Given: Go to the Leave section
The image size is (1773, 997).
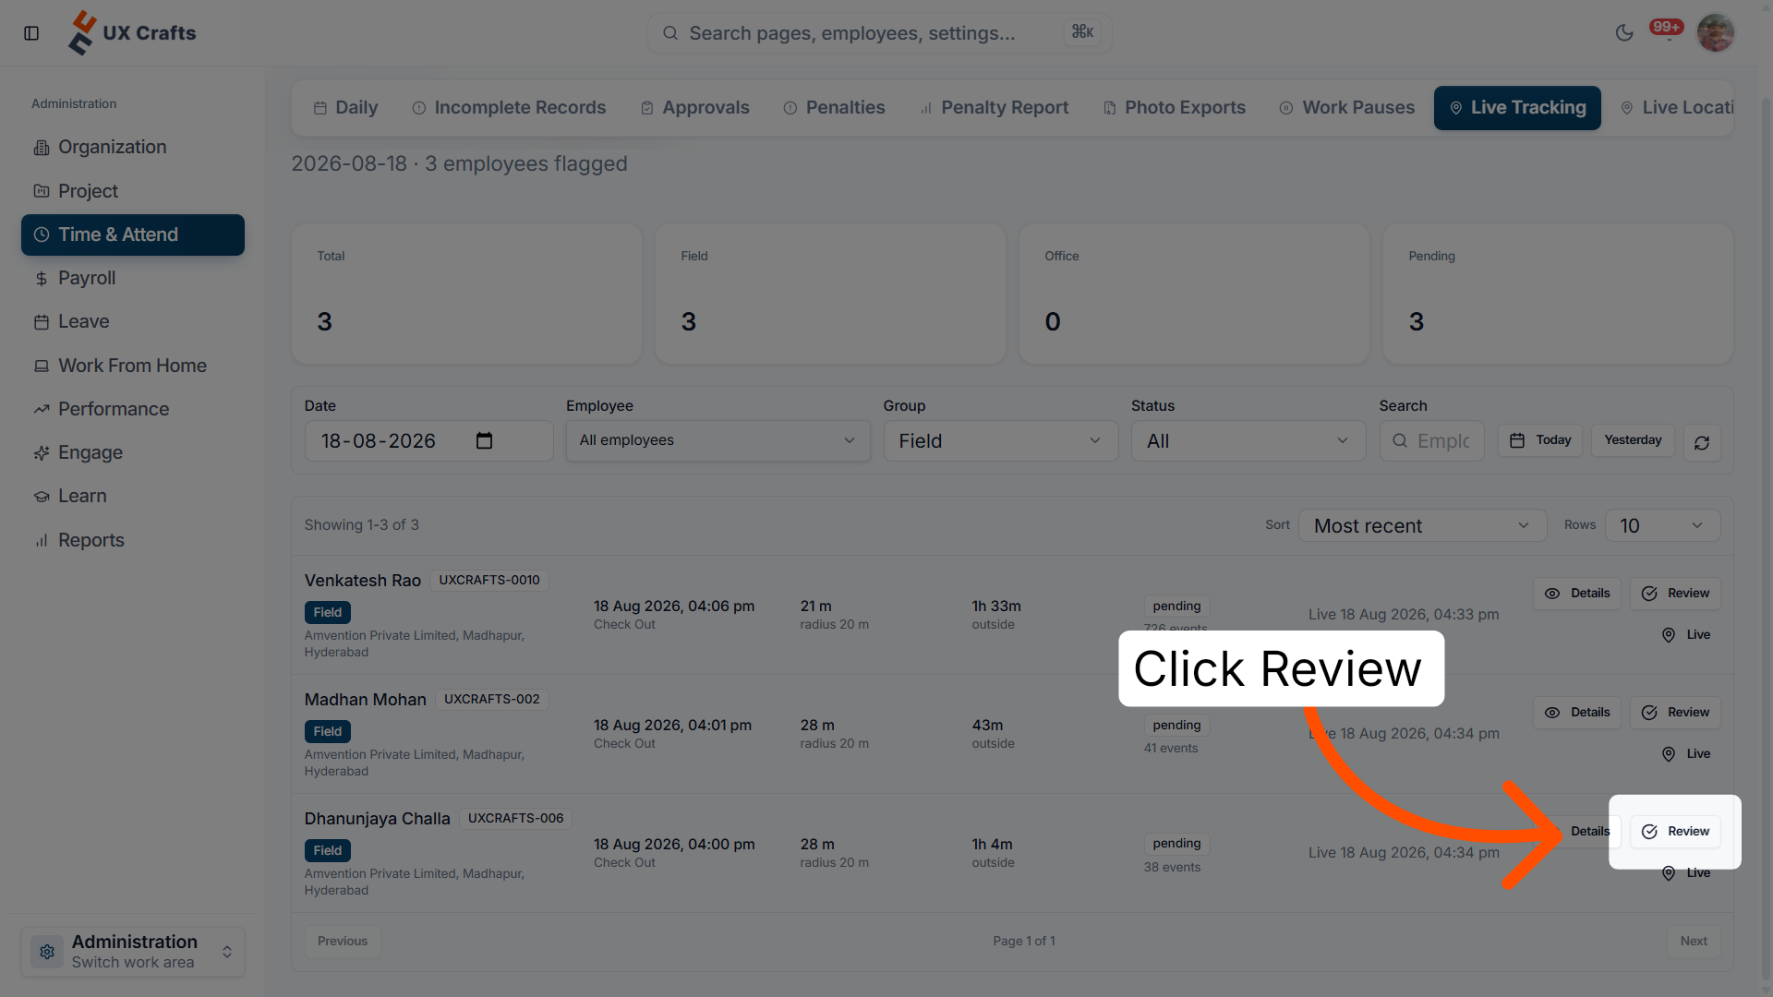Looking at the screenshot, I should point(133,321).
